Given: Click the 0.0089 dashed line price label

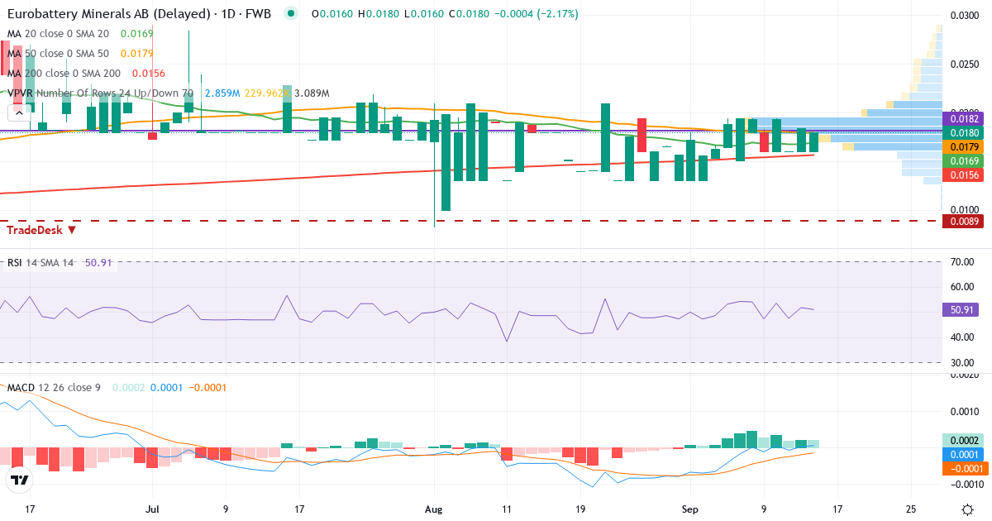Looking at the screenshot, I should click(964, 221).
